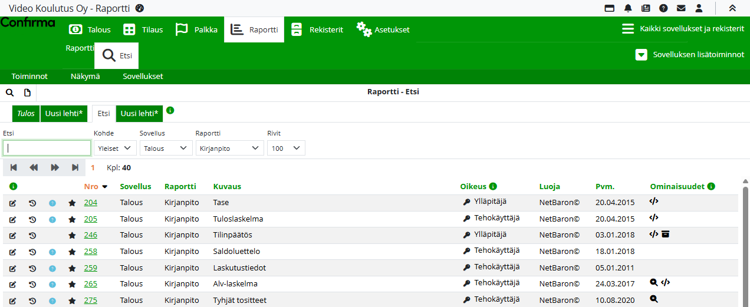Screen dimensions: 750x307
Task: Collapse the header with double chevron
Action: pos(732,8)
